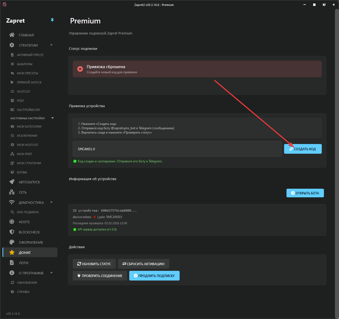Viewport: 339px width, 319px height.
Task: Click the play icon for ПРЯМОЙ ЗАПУСК
Action: tap(12, 82)
